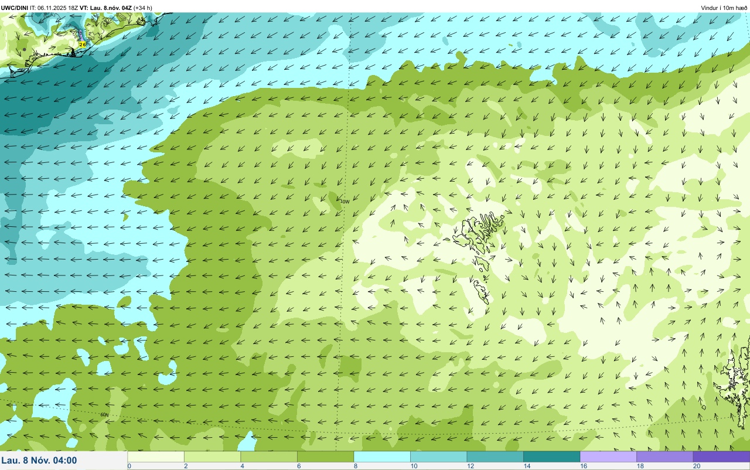Choose the 18–20 m/s purple legend swatch

coord(664,457)
